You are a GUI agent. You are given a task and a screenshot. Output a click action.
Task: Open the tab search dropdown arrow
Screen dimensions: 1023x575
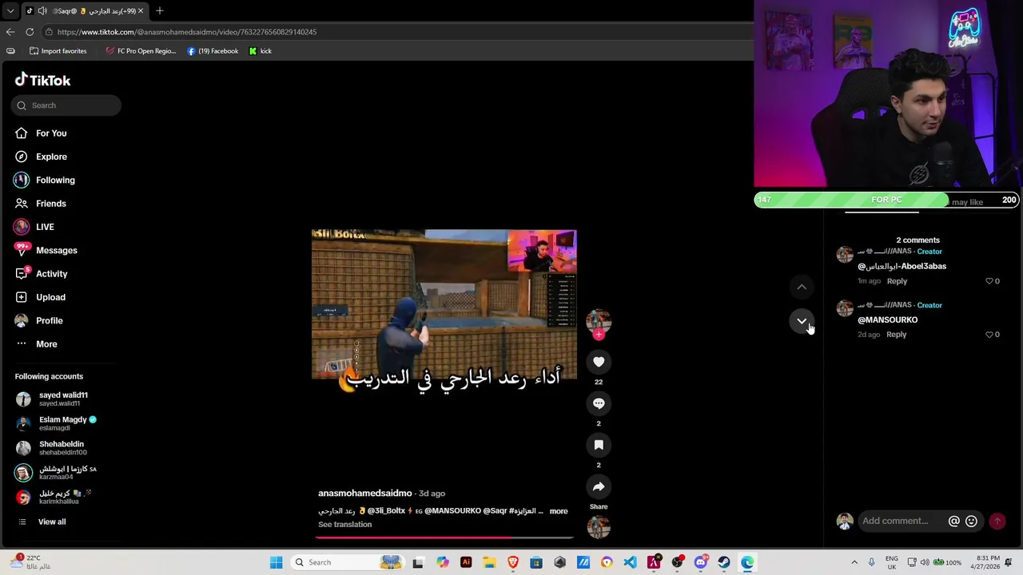pyautogui.click(x=10, y=10)
